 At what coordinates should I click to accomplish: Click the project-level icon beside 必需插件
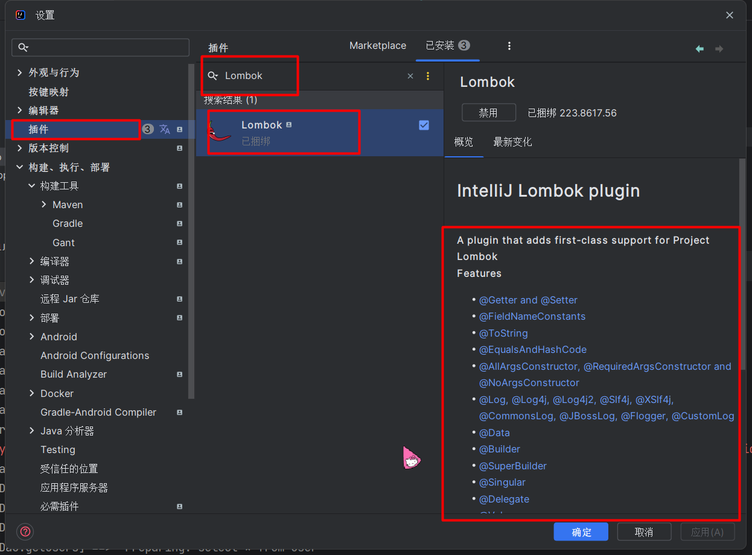(179, 507)
